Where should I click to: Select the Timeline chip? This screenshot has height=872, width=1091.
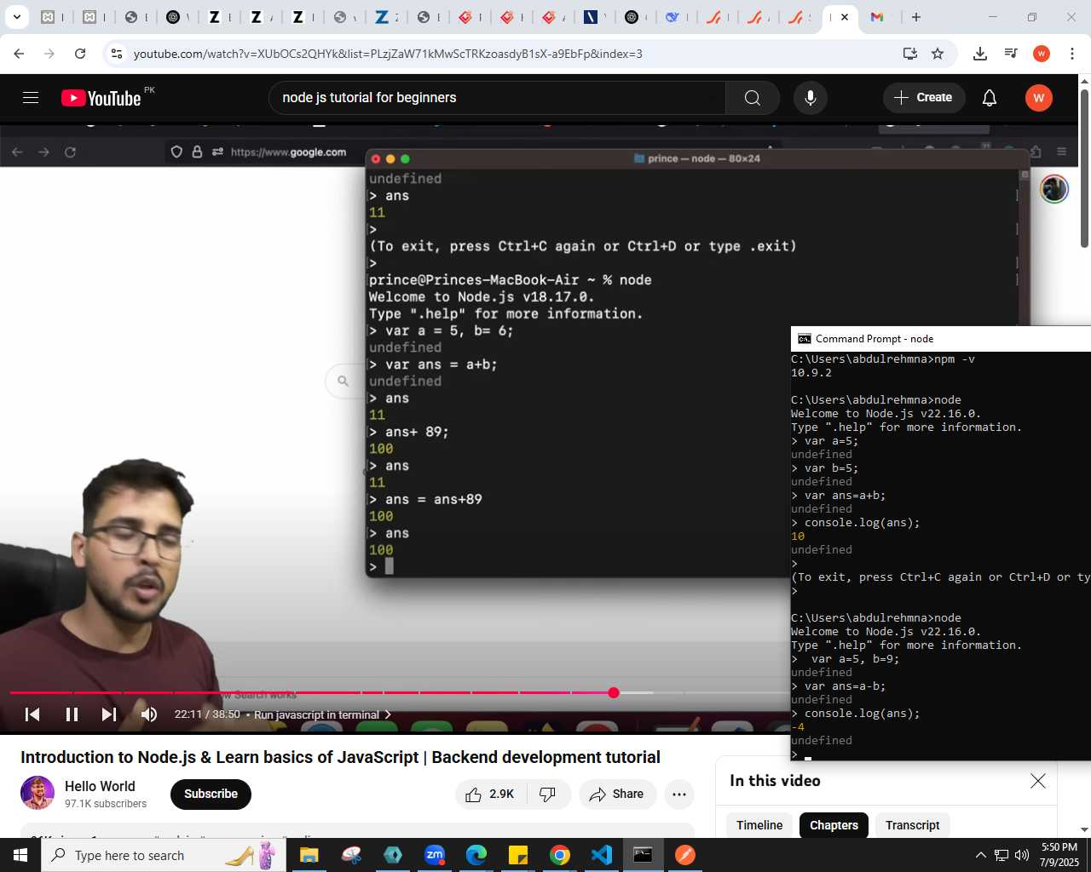point(759,825)
